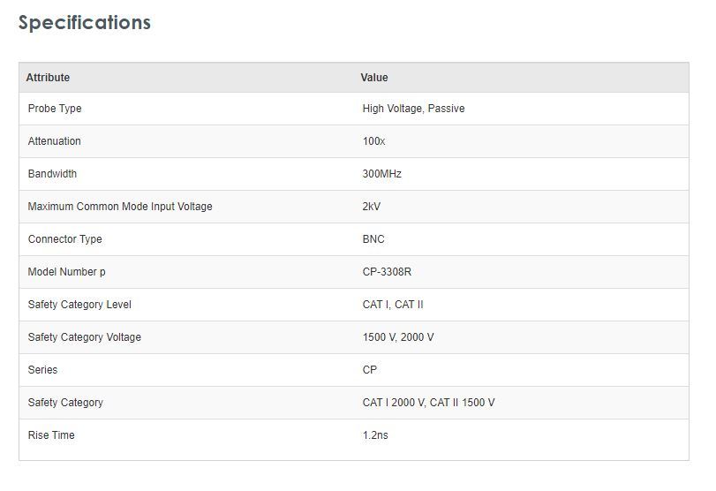This screenshot has height=491, width=716.
Task: Click the BNC connector value
Action: (373, 239)
